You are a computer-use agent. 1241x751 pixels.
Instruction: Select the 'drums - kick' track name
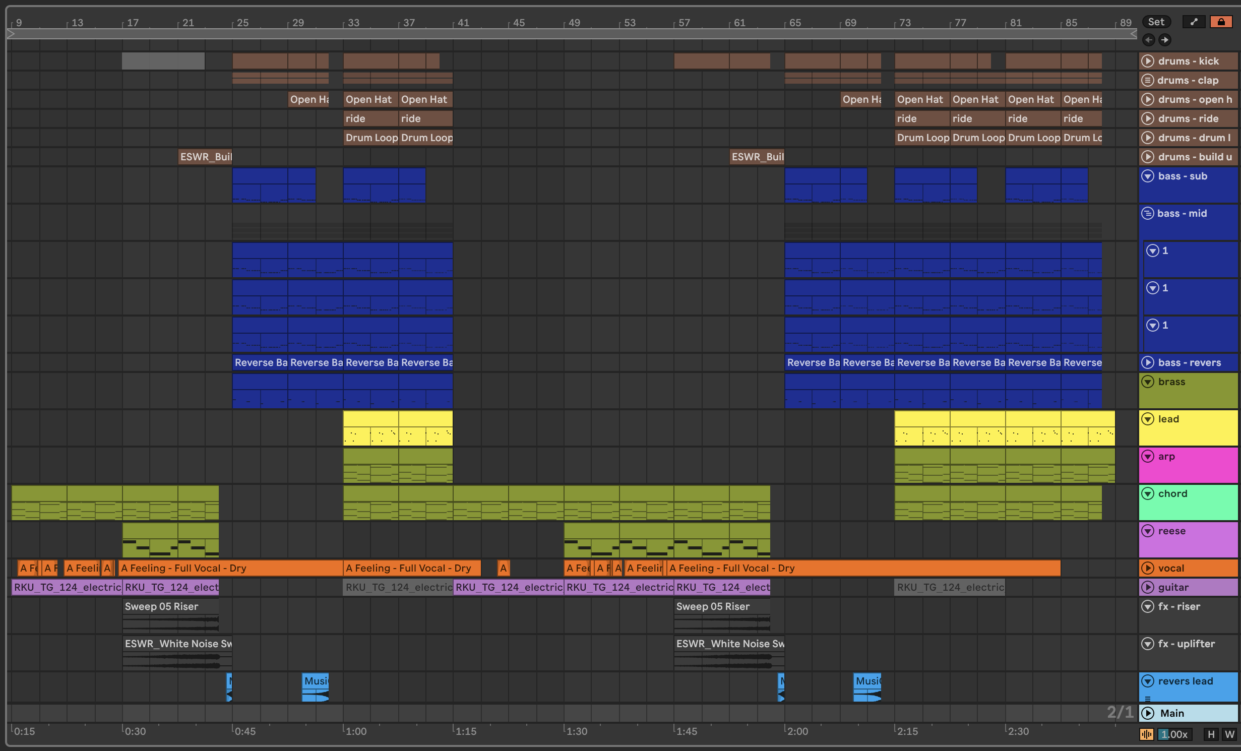pos(1188,61)
